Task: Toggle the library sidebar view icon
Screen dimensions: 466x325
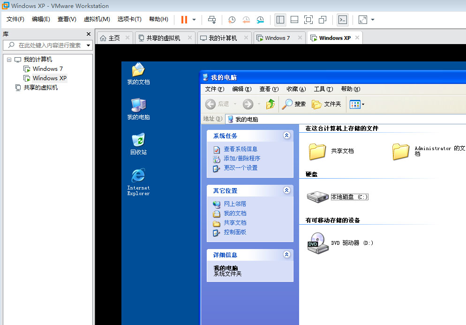Action: click(x=280, y=20)
